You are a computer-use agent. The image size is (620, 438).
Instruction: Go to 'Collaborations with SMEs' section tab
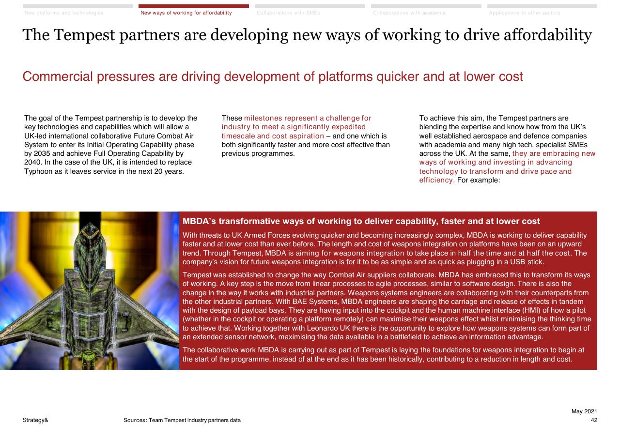(x=310, y=11)
